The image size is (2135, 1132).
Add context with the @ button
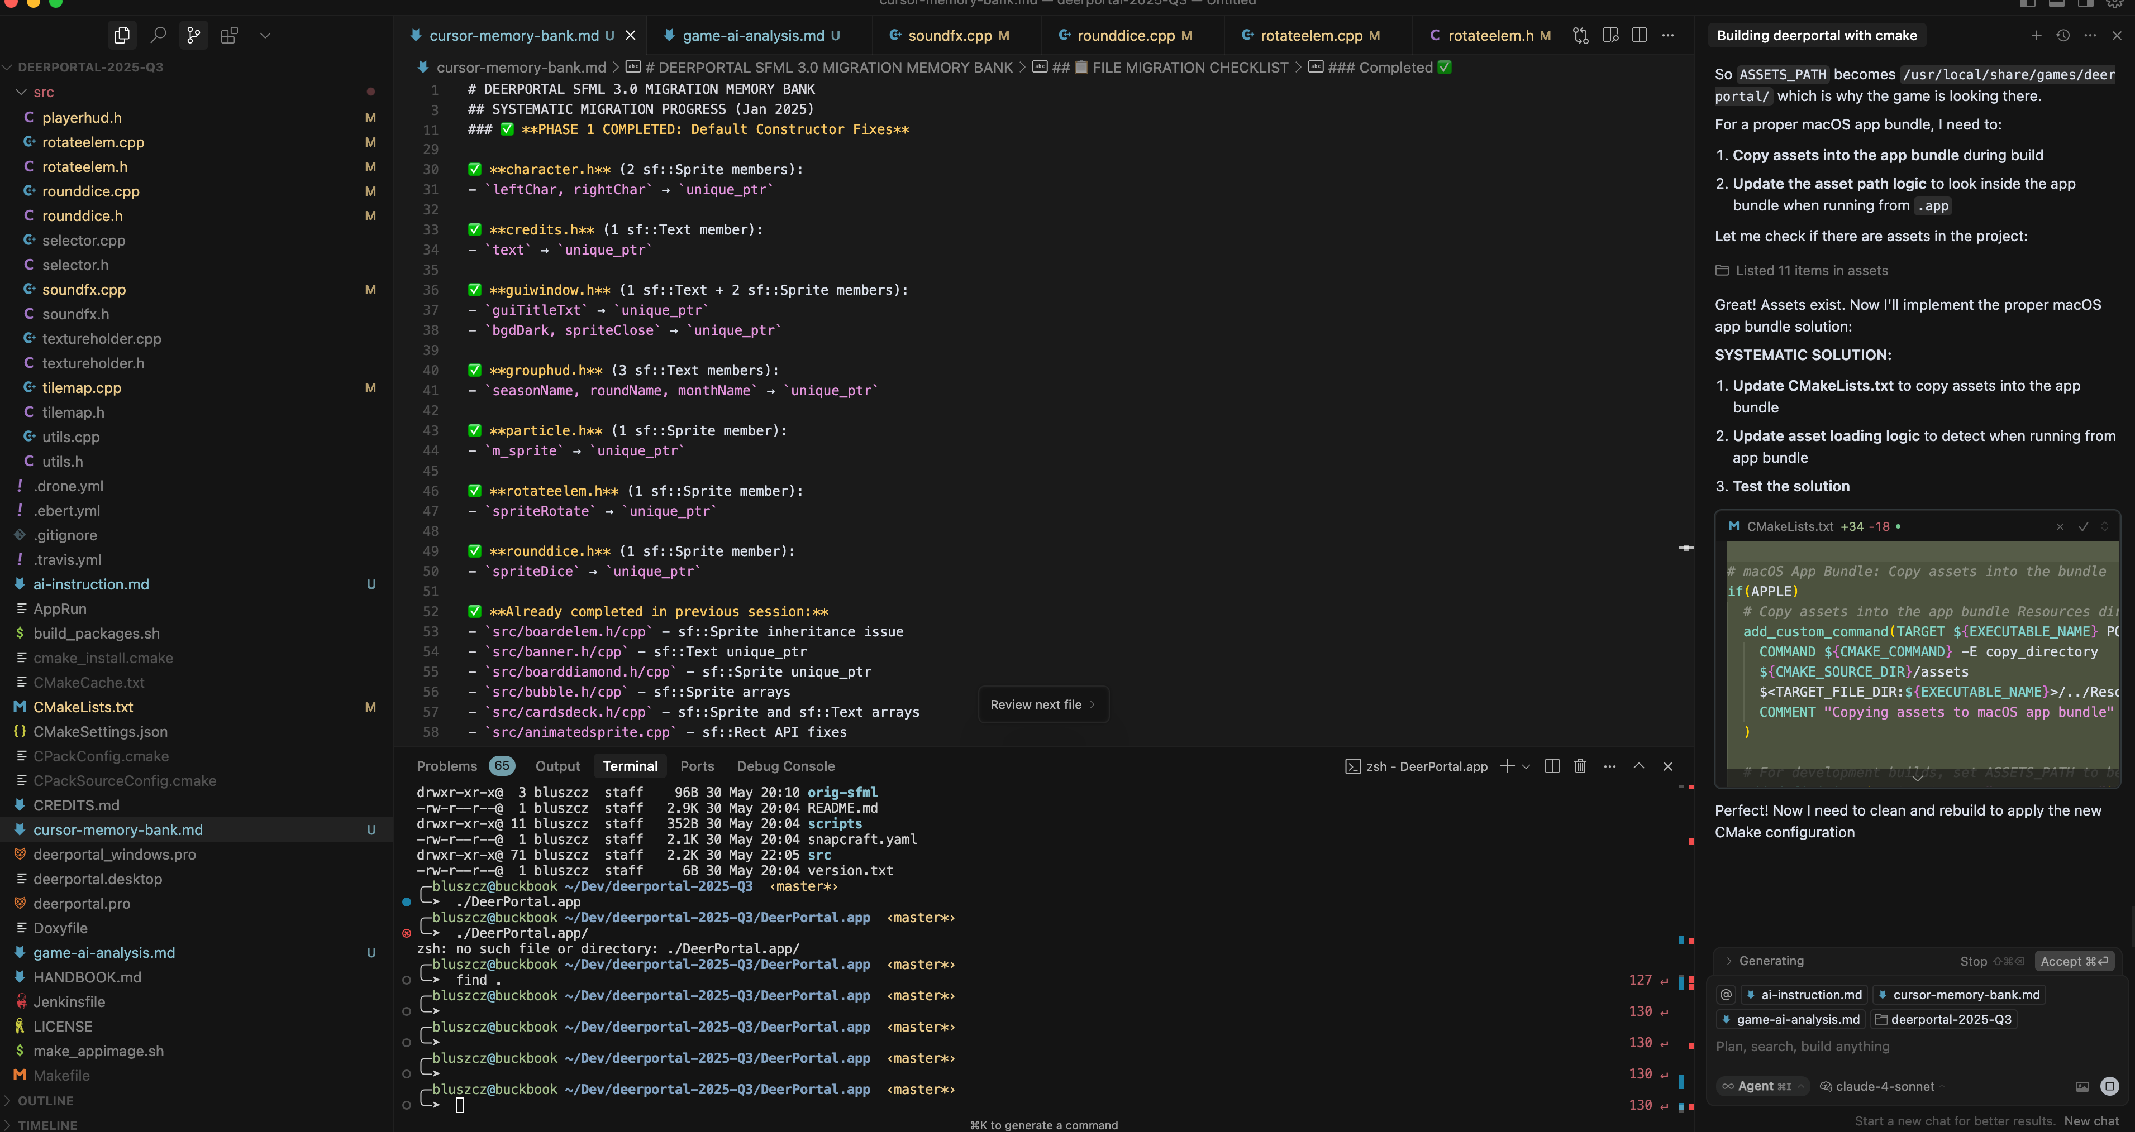(1727, 995)
